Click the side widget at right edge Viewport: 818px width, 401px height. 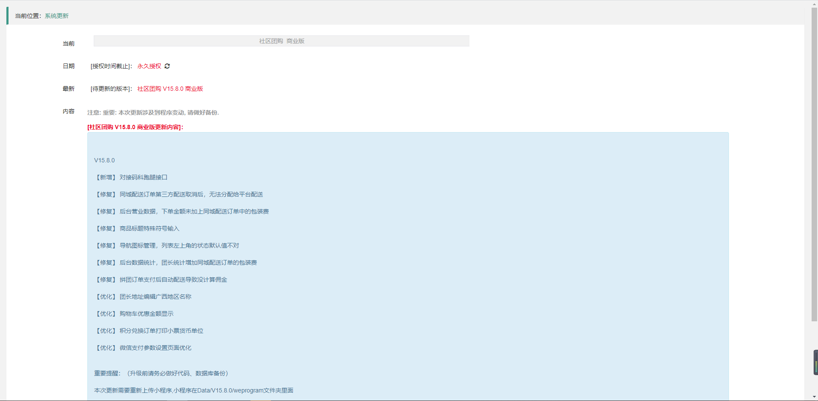click(815, 362)
